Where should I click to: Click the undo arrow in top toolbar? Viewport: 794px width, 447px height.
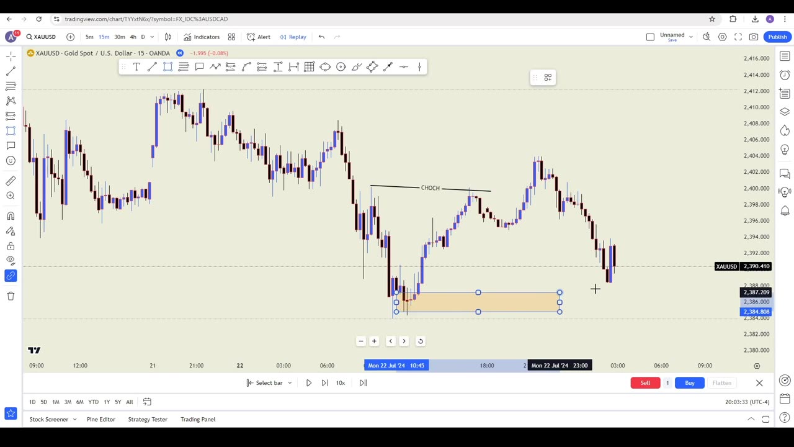point(321,37)
